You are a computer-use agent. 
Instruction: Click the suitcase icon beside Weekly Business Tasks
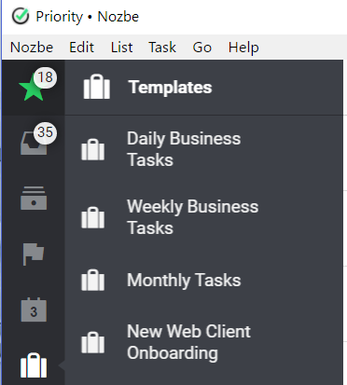coord(92,217)
